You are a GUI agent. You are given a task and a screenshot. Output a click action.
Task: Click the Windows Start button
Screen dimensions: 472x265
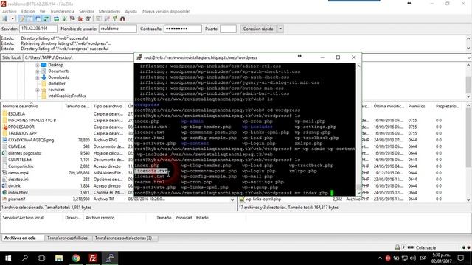point(8,258)
